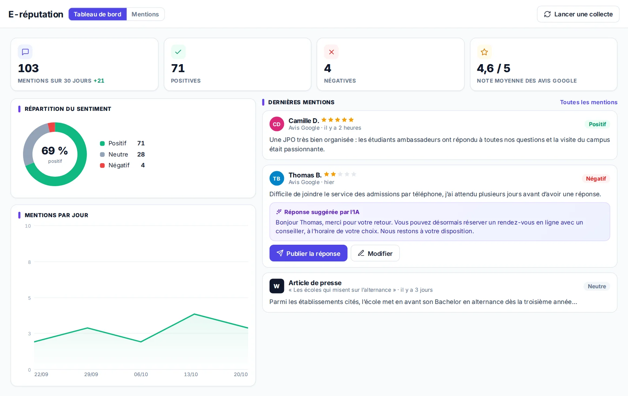This screenshot has width=628, height=396.
Task: Click the pencil icon in Modifier
Action: click(361, 253)
